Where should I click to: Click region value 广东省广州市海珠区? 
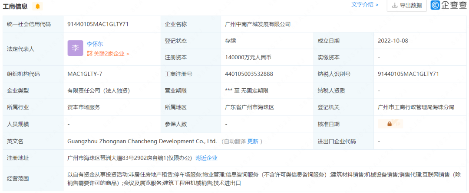point(249,107)
